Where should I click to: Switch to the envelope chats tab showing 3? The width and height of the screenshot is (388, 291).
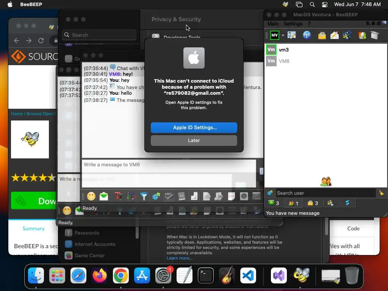tap(313, 203)
